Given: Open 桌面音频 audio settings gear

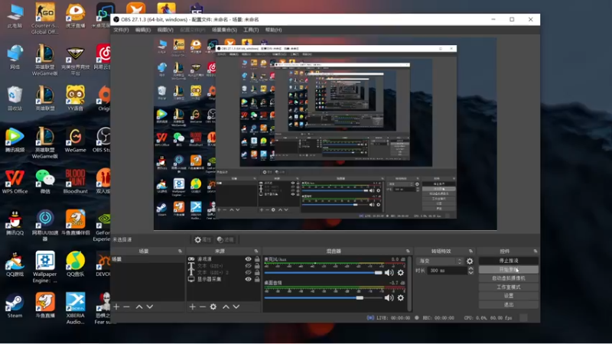Looking at the screenshot, I should pos(400,298).
